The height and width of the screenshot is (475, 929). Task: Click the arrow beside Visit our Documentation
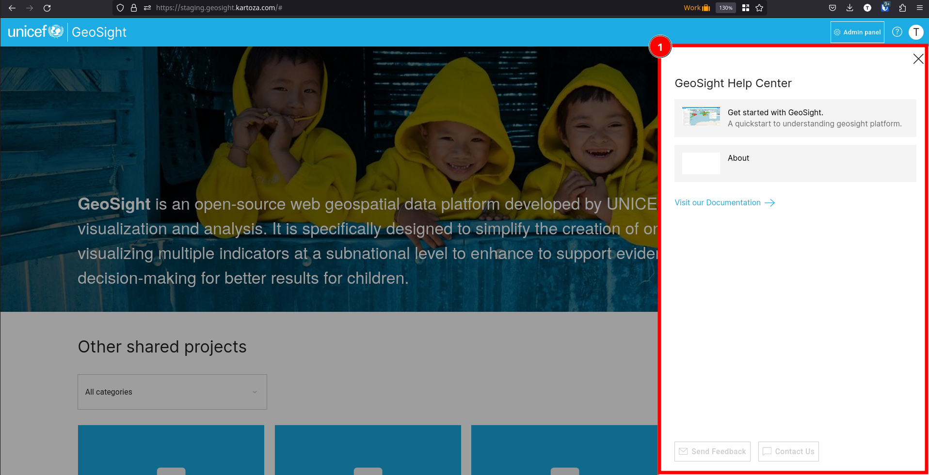click(769, 203)
